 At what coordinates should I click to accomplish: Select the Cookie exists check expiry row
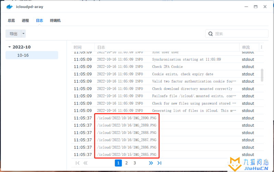pos(167,74)
